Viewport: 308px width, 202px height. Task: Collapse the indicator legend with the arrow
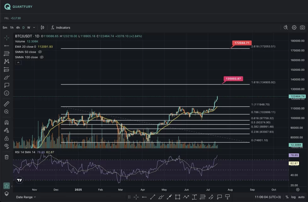(x=18, y=62)
